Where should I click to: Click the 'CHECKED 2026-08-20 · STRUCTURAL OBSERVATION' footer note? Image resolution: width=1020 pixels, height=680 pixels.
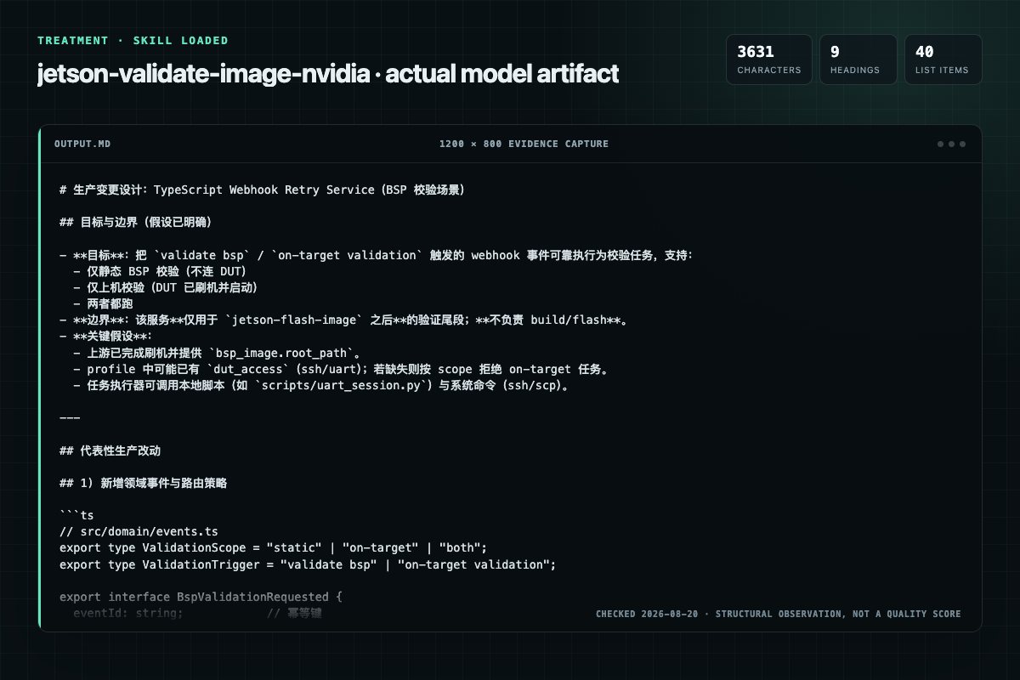tap(778, 614)
